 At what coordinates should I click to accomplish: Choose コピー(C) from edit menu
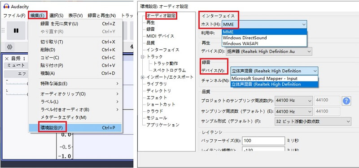pyautogui.click(x=76, y=58)
